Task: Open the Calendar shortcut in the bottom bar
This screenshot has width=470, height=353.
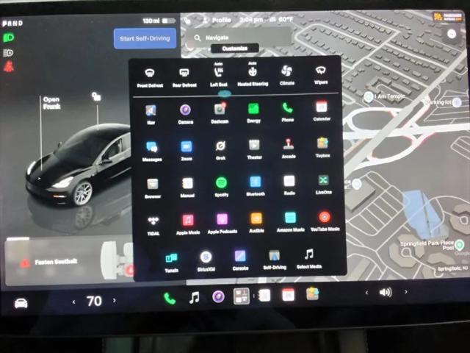Action: click(288, 294)
